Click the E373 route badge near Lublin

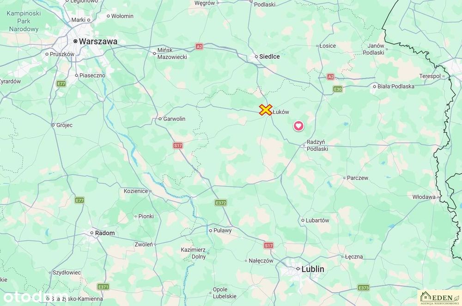(x=363, y=287)
